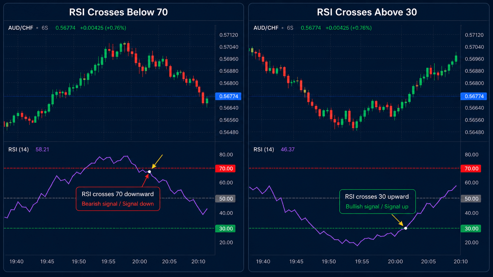This screenshot has width=493, height=277.
Task: Click the +0.00425 (+0.76%) change in the Below 70 chart
Action: click(x=103, y=28)
